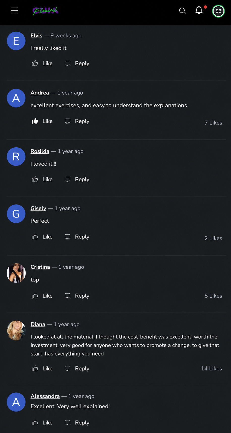The width and height of the screenshot is (231, 433).
Task: Click Gisely's letter G avatar
Action: click(16, 214)
